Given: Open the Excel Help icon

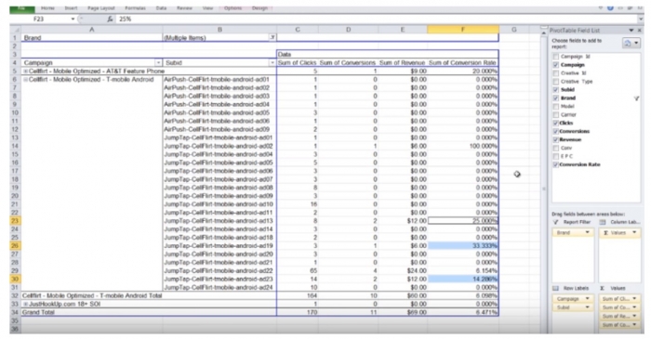Looking at the screenshot, I should [610, 7].
